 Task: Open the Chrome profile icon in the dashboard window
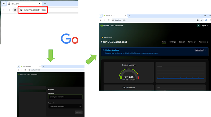click(x=206, y=20)
